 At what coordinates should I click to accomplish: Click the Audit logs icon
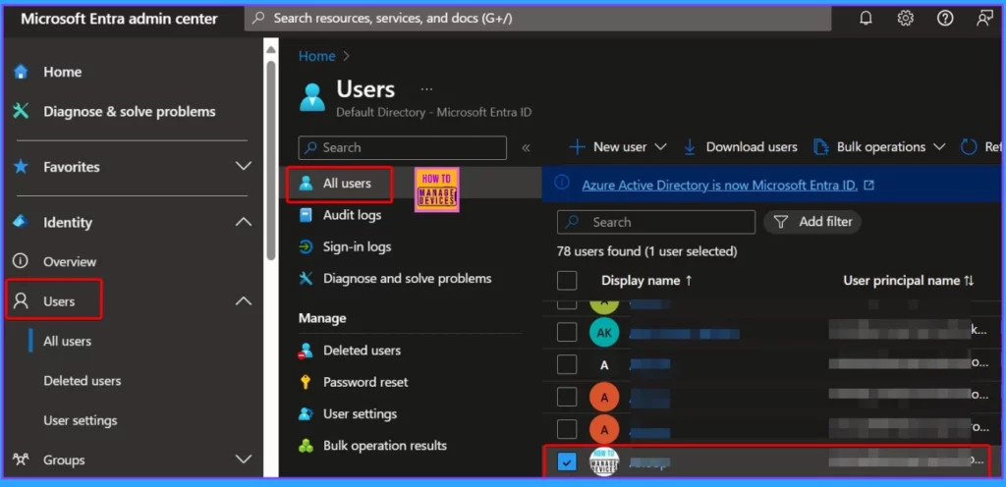click(307, 215)
